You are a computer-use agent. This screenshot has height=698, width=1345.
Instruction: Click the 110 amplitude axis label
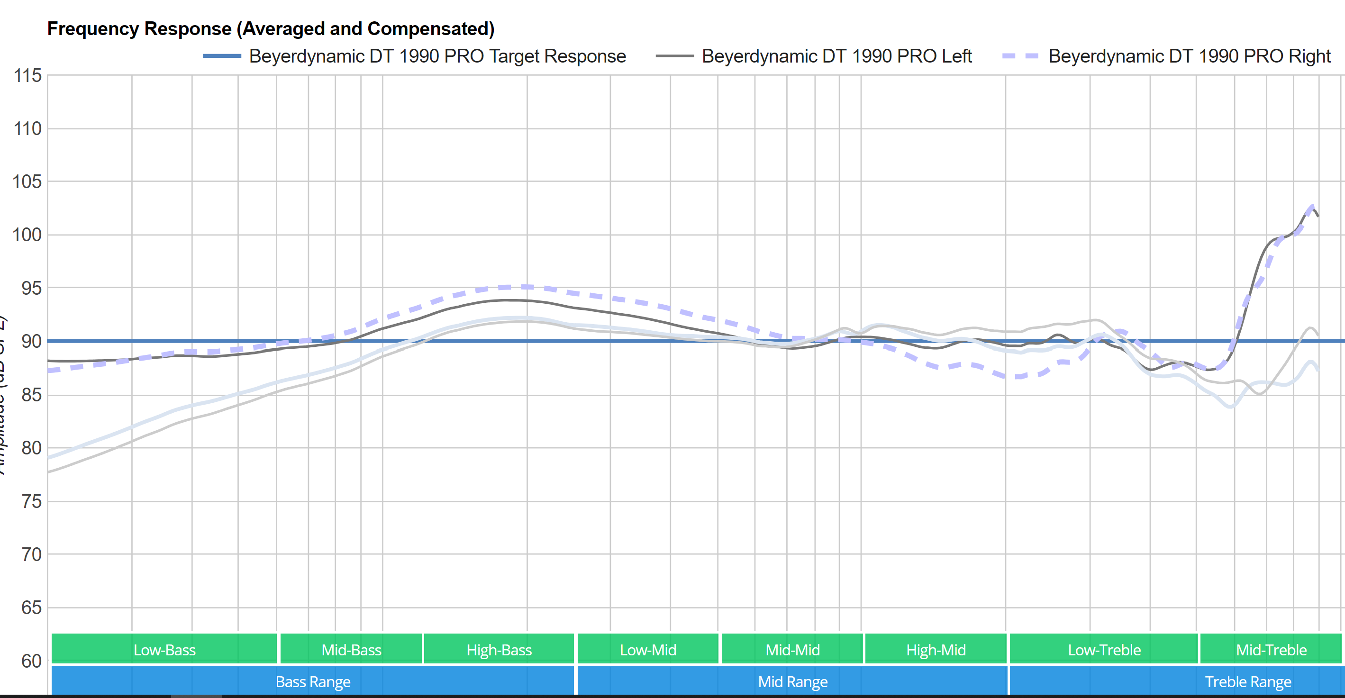pos(27,128)
